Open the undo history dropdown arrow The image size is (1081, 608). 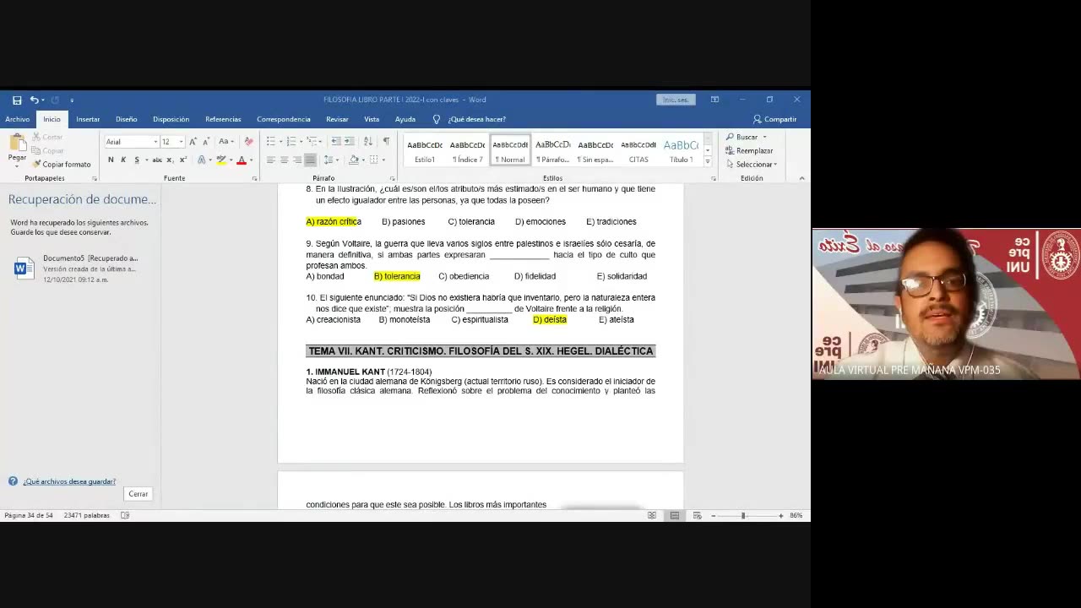(x=43, y=100)
